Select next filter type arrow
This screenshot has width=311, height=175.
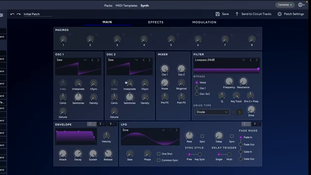(x=257, y=60)
